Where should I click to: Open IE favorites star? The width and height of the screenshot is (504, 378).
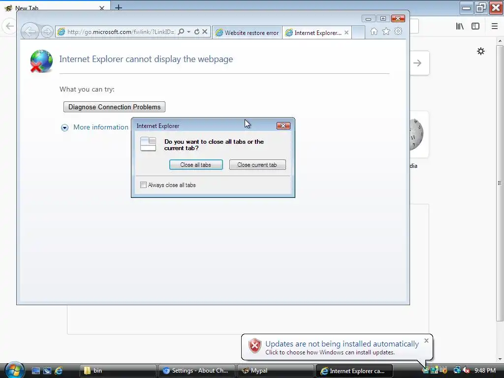point(386,31)
